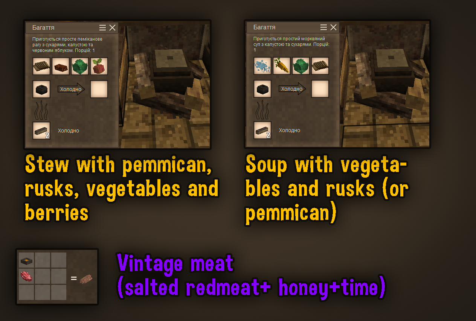The width and height of the screenshot is (476, 321).
Task: Click the water slot in the soup firepit
Action: (262, 66)
